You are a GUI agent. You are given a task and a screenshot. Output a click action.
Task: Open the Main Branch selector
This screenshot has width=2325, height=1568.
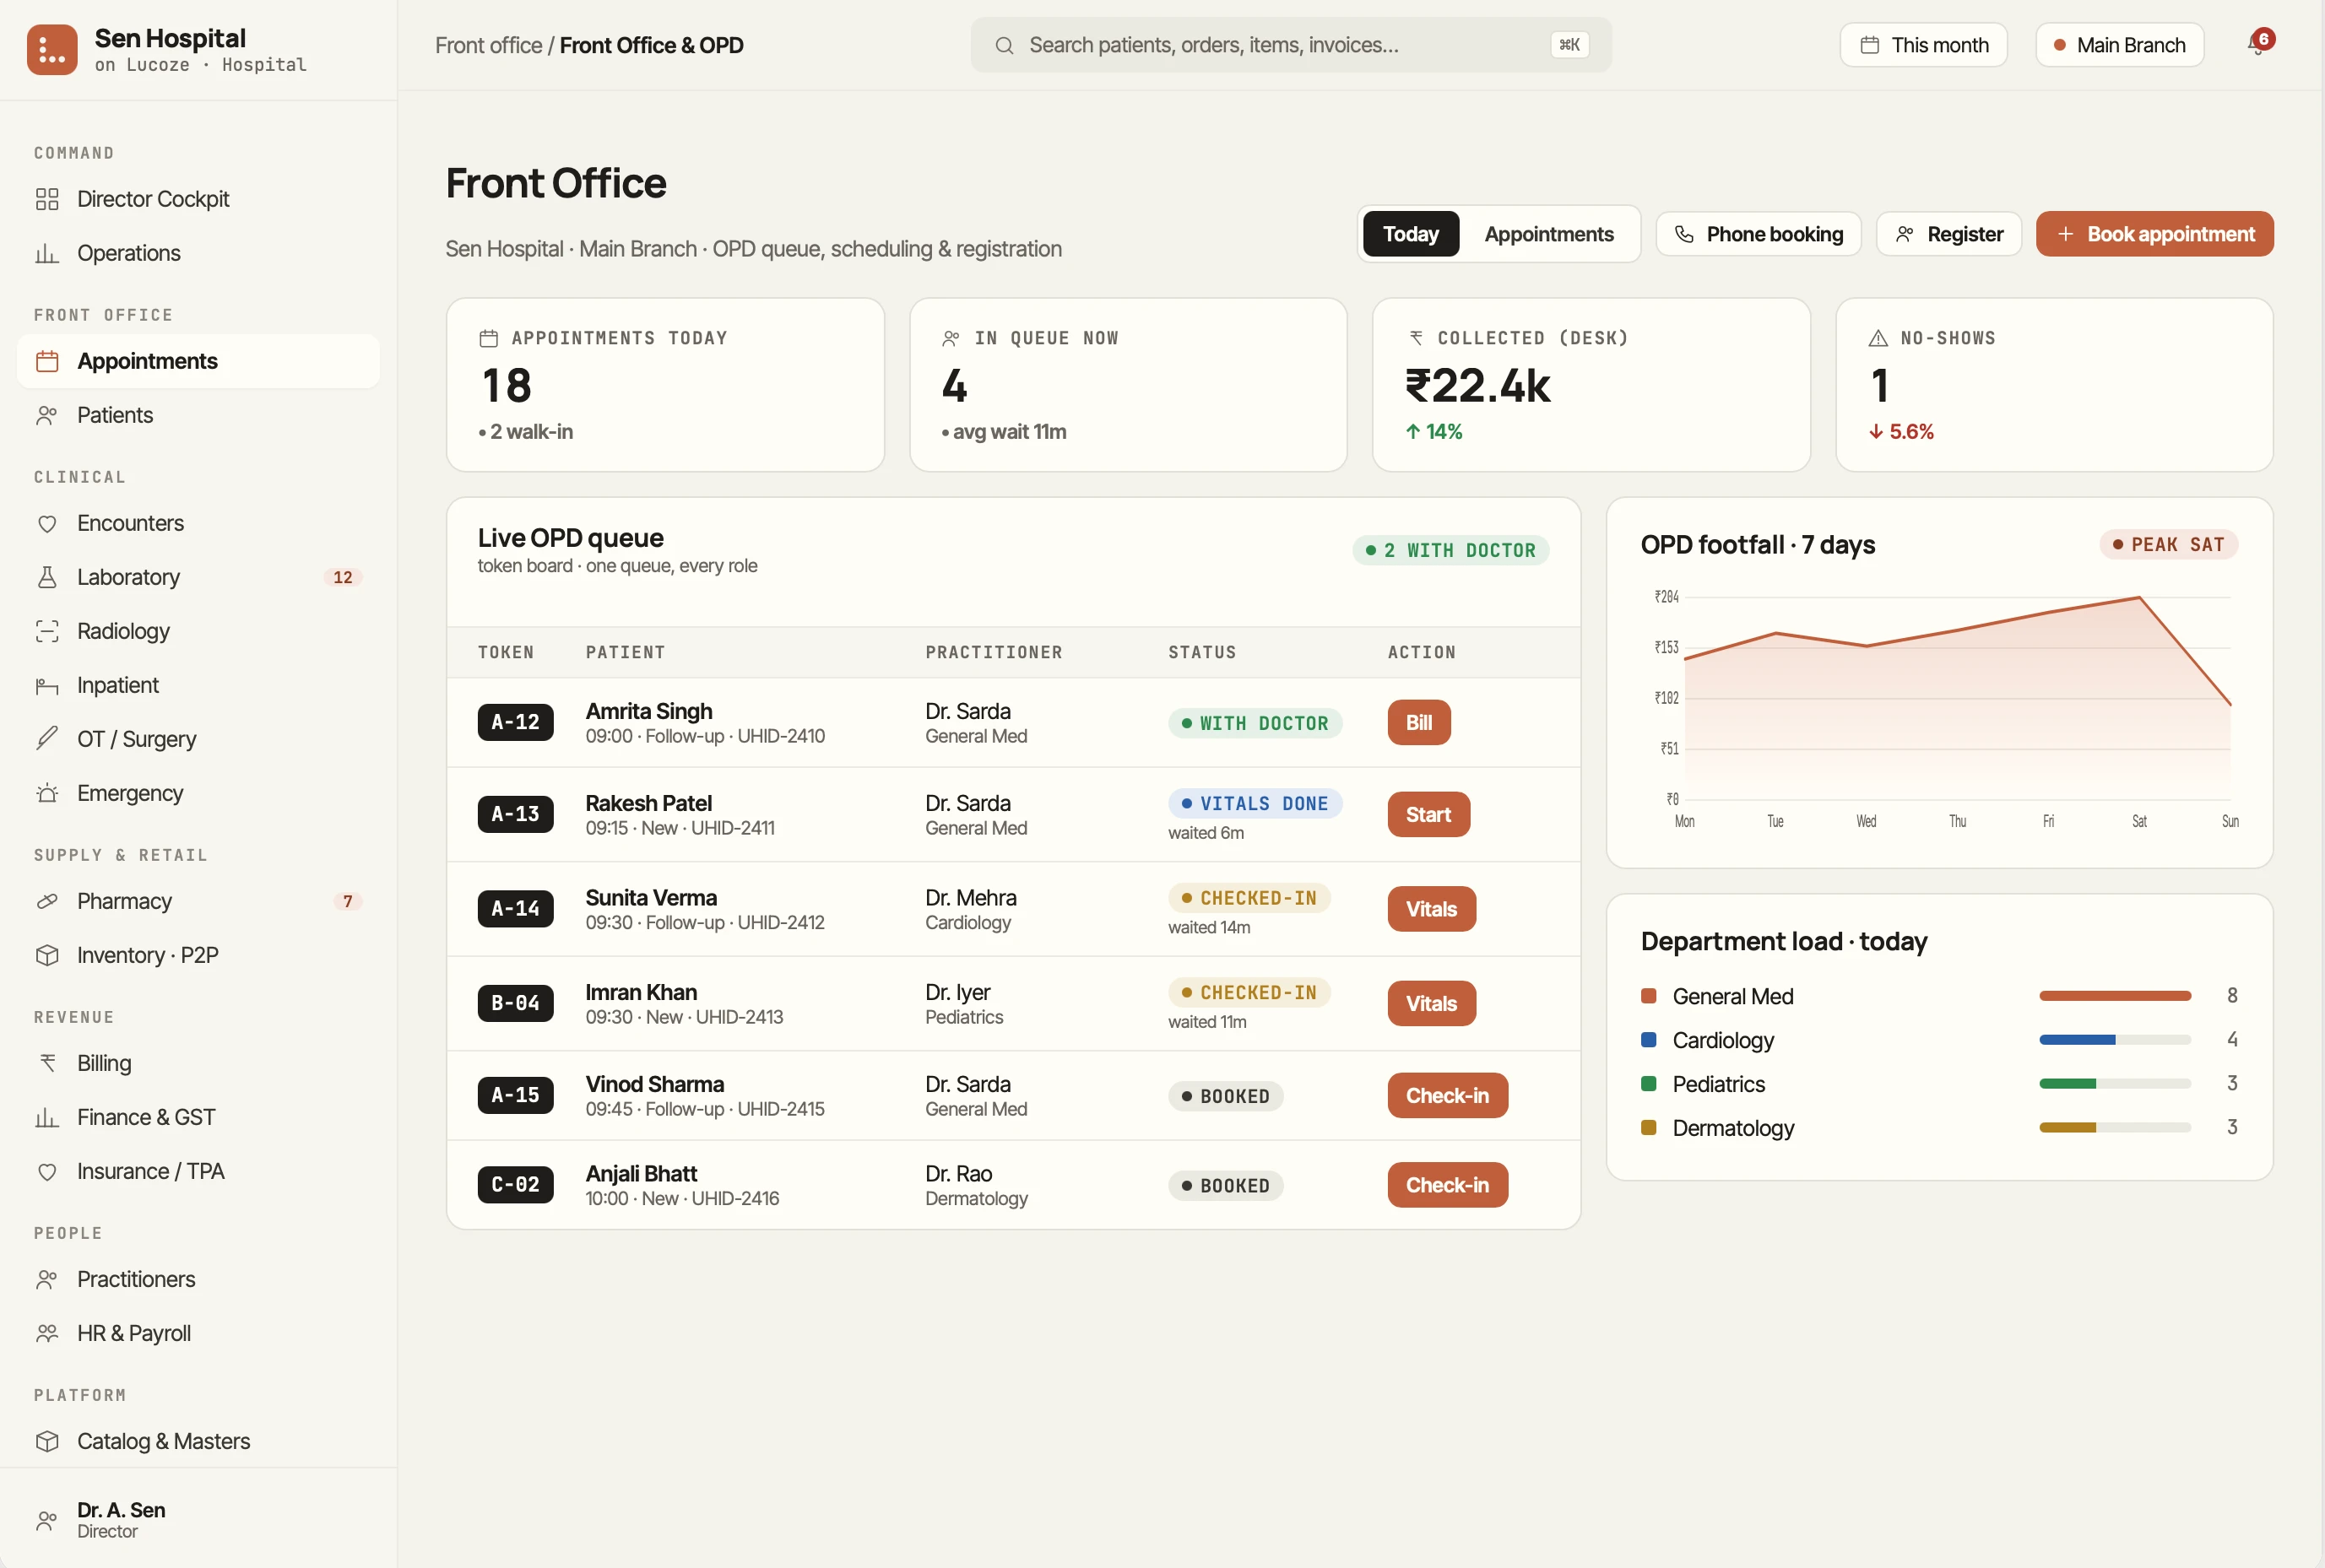pyautogui.click(x=2119, y=45)
